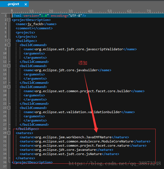Click the closing buildCommand tag on line 27

34,125
